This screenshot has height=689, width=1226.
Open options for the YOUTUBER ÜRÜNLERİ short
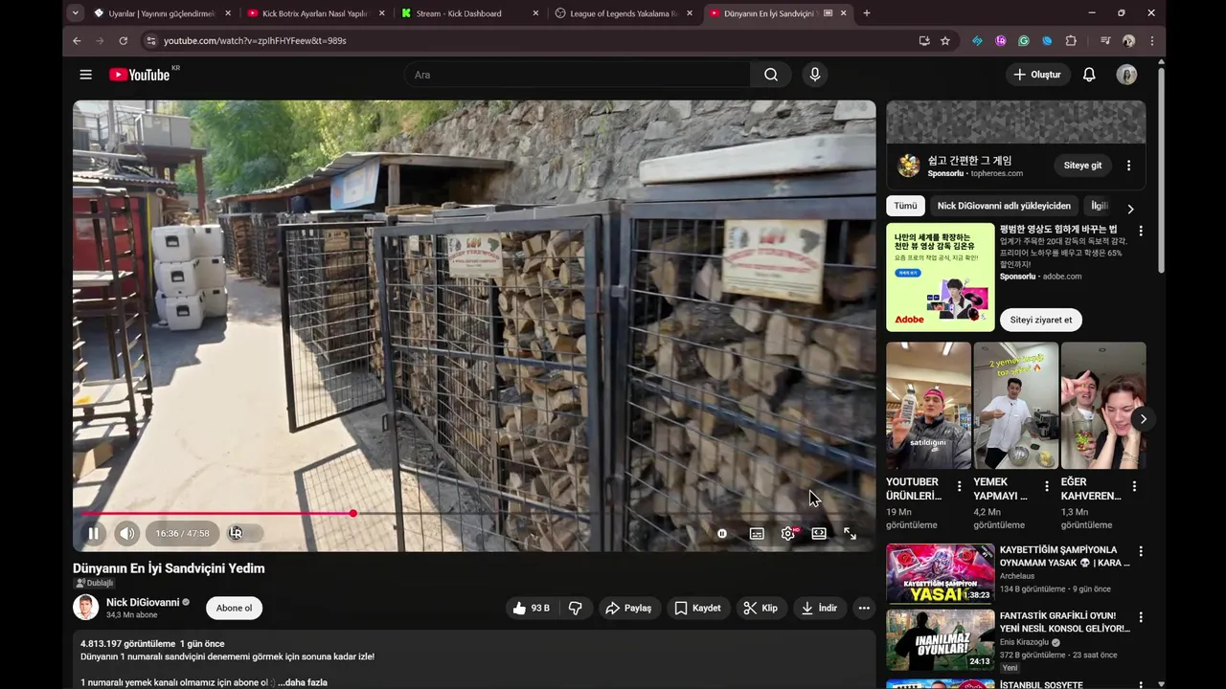tap(959, 486)
